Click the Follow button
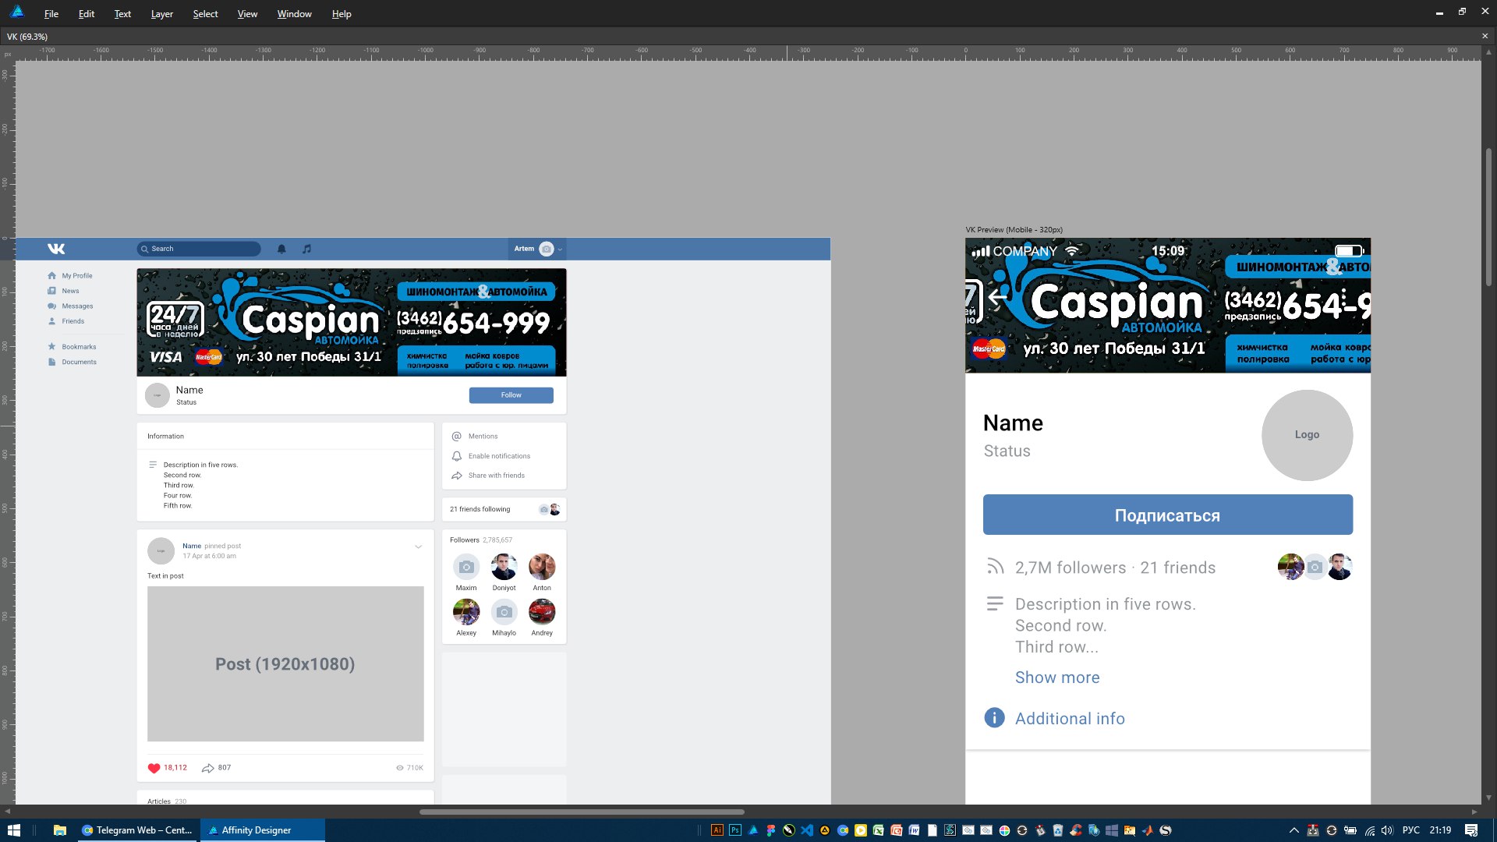Viewport: 1497px width, 842px height. click(x=511, y=395)
